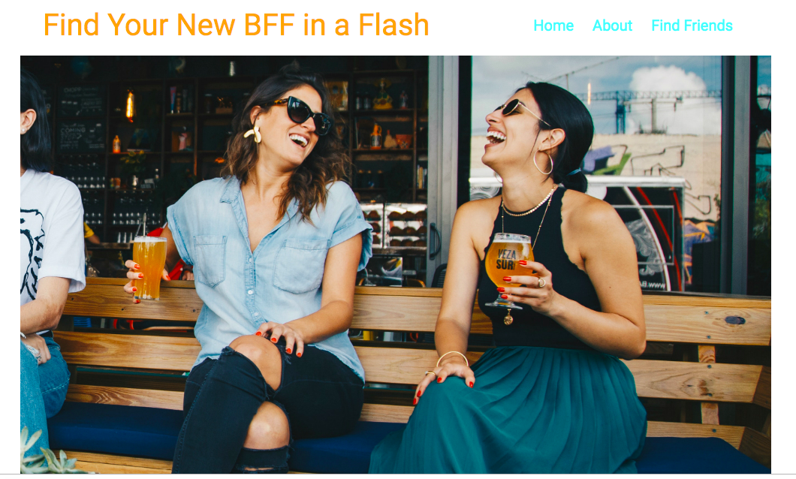
Task: Click the gold bracelet on the wrist
Action: 452,357
